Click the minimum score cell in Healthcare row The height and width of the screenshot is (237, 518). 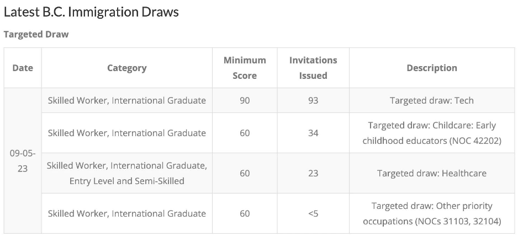[x=245, y=173]
